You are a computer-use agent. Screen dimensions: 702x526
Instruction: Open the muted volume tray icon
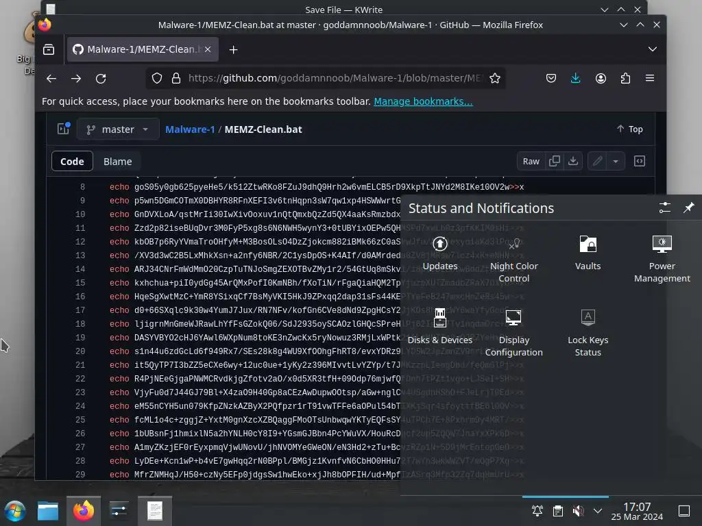coord(578,511)
